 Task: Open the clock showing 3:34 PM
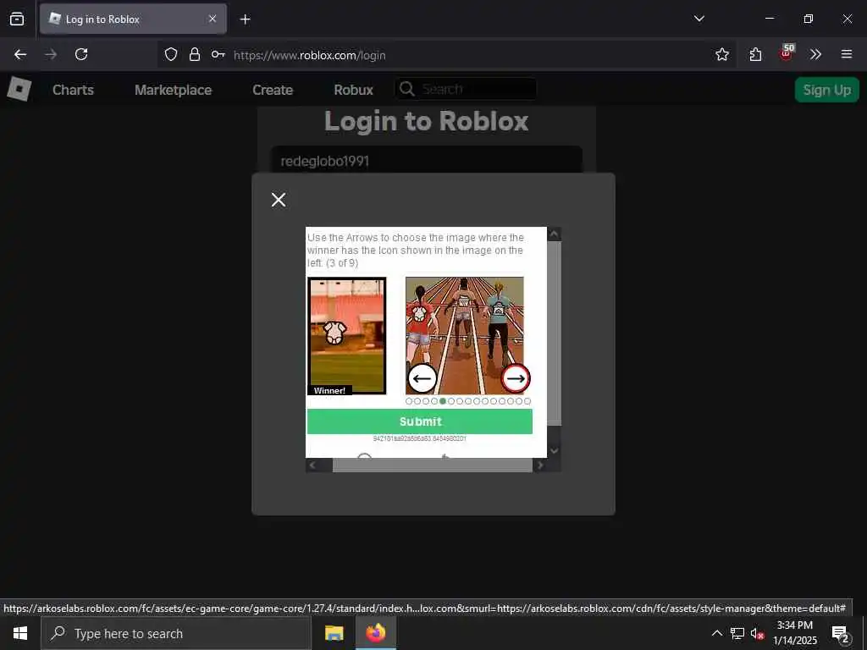794,633
